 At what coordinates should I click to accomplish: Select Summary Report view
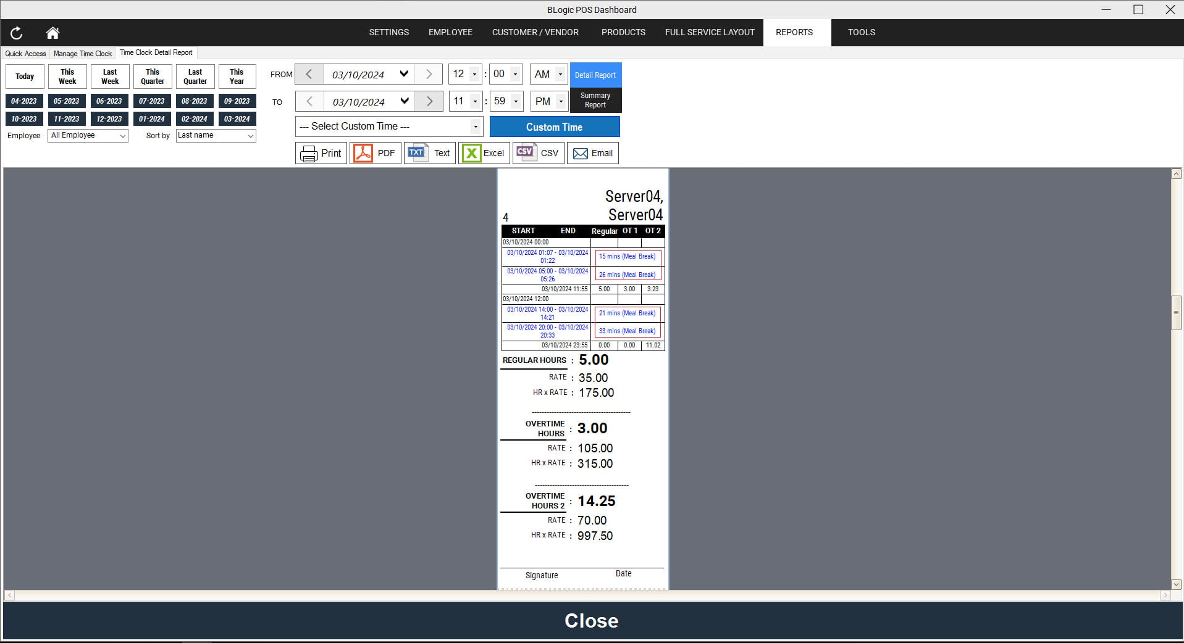click(595, 101)
